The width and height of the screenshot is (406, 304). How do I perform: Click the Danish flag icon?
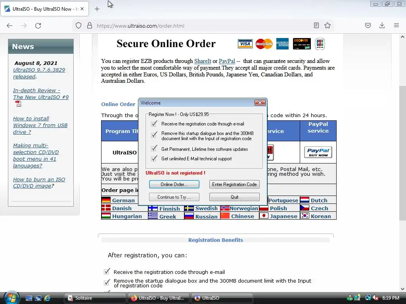106,208
